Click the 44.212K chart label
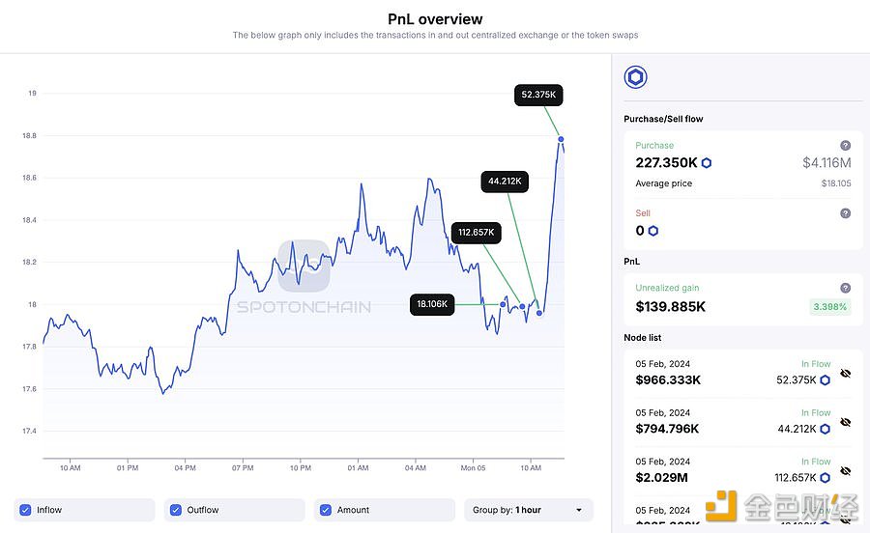This screenshot has height=533, width=870. pos(505,182)
